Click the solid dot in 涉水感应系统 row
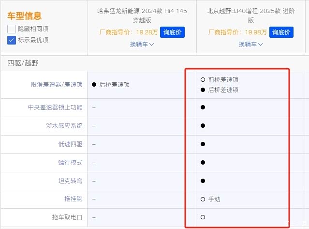Screen dimensions: 309x229 click(203, 126)
